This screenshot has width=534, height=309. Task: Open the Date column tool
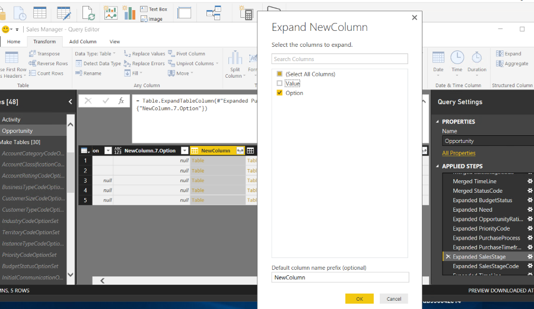click(438, 58)
